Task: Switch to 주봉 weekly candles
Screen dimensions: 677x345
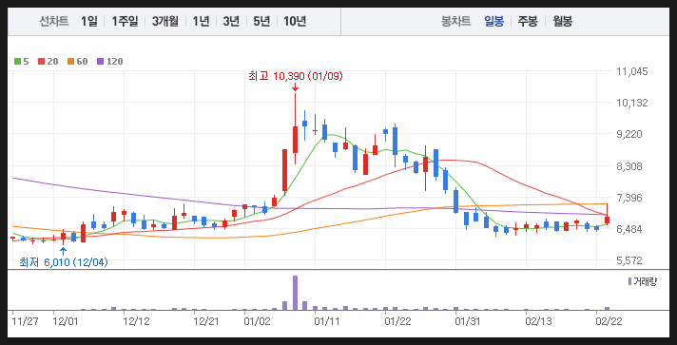Action: pos(528,21)
